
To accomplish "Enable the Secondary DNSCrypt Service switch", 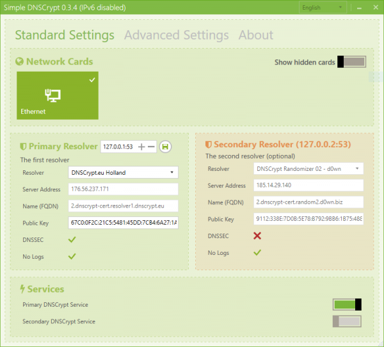I will [347, 321].
